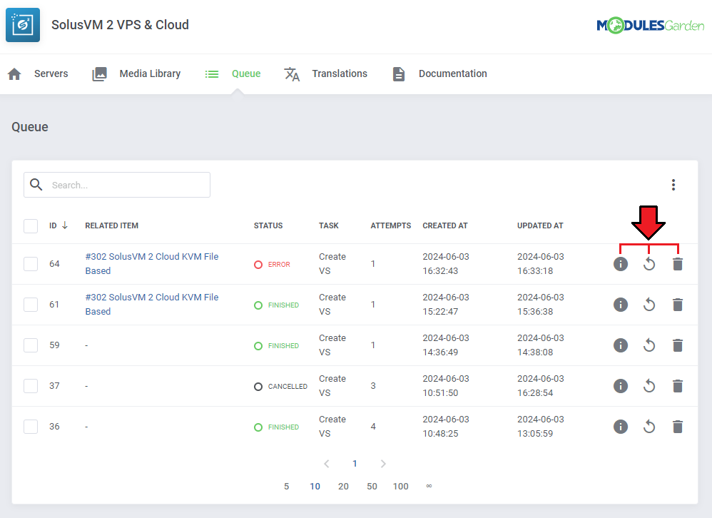Show info details for queue item 61
Viewport: 712px width, 518px height.
(x=620, y=305)
